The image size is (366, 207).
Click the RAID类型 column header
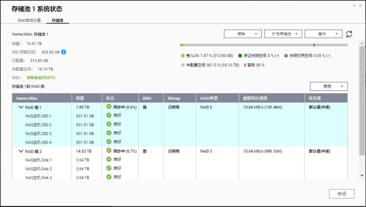[x=217, y=98]
